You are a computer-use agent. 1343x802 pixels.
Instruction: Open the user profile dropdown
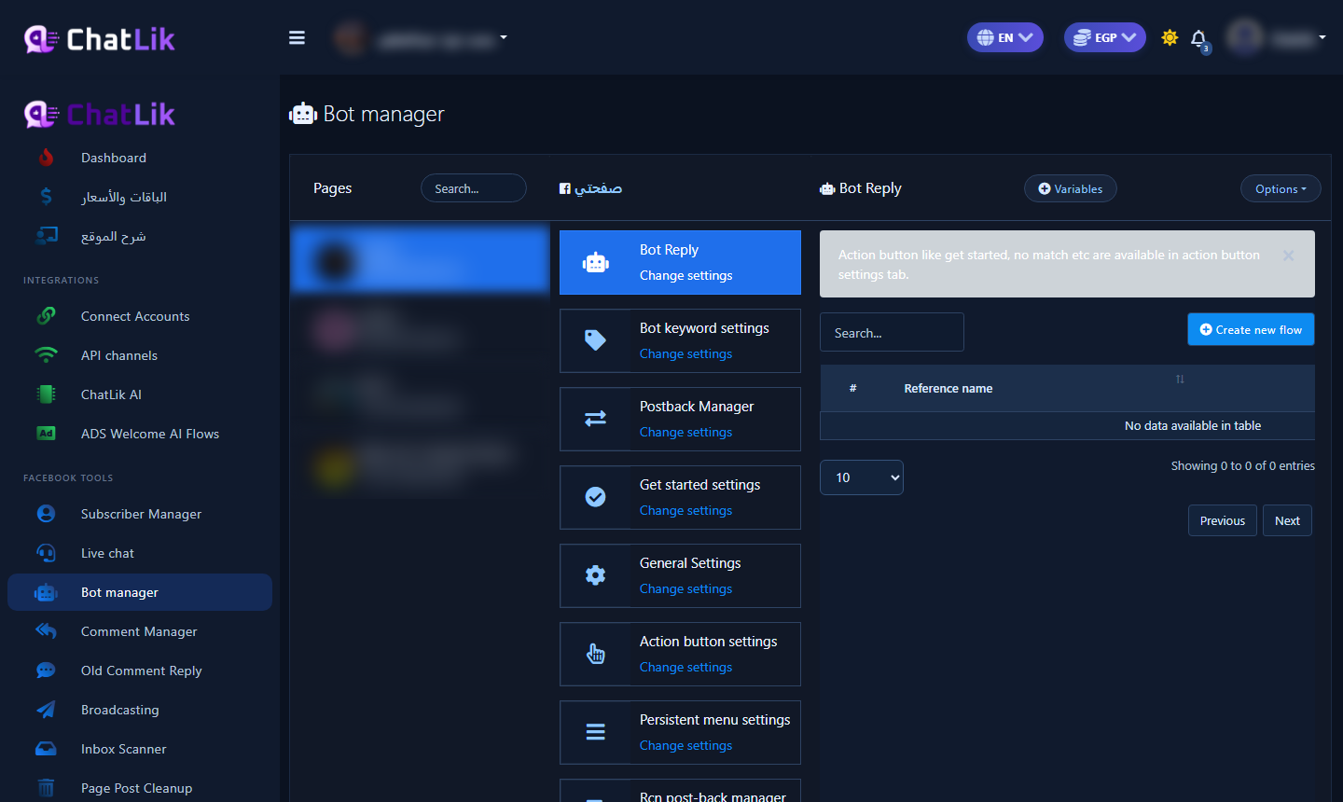pos(1277,37)
